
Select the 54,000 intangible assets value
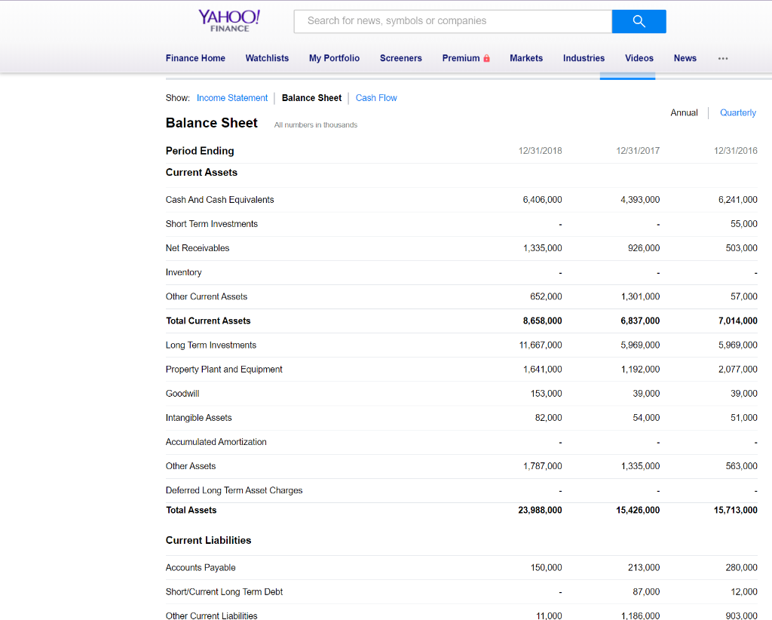[646, 418]
